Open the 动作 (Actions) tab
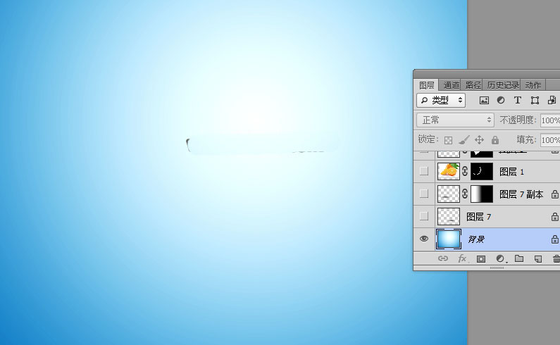560x345 pixels. click(x=533, y=85)
